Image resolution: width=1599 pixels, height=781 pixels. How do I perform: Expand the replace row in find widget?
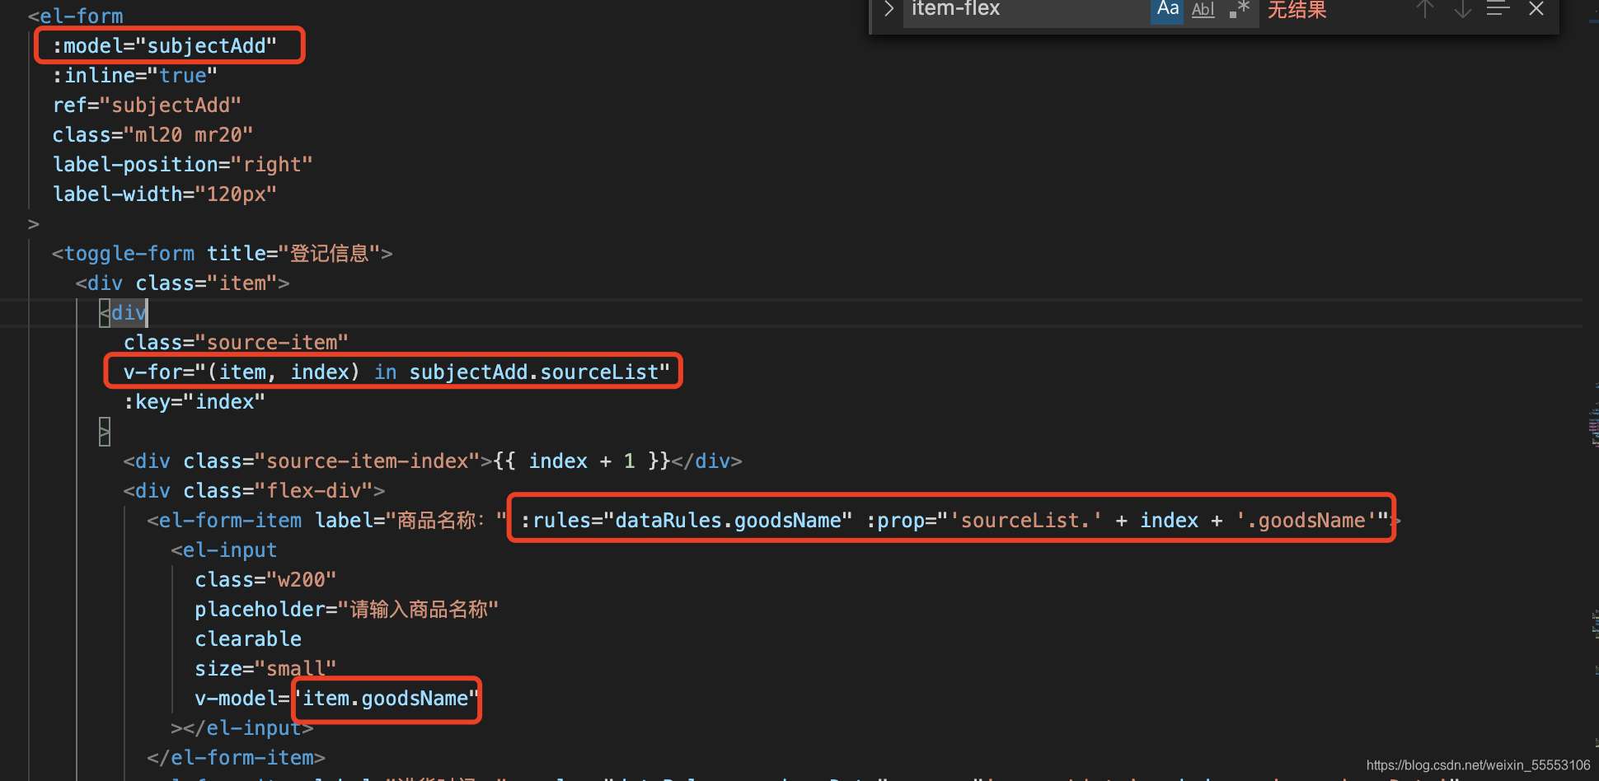pyautogui.click(x=889, y=10)
